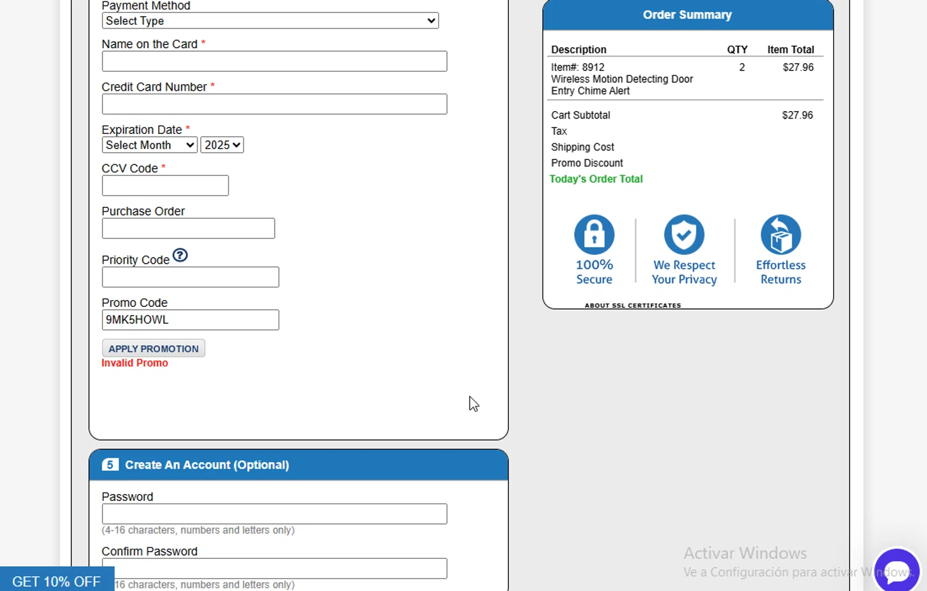Click the Promo Discount label

tap(587, 163)
